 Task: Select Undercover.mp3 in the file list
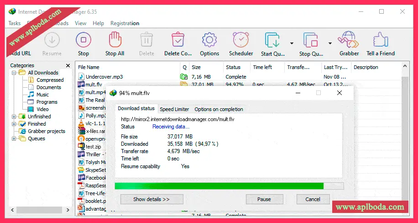click(104, 77)
